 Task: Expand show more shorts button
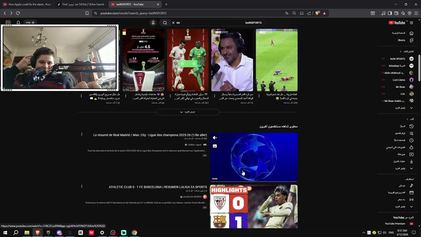coord(188,112)
